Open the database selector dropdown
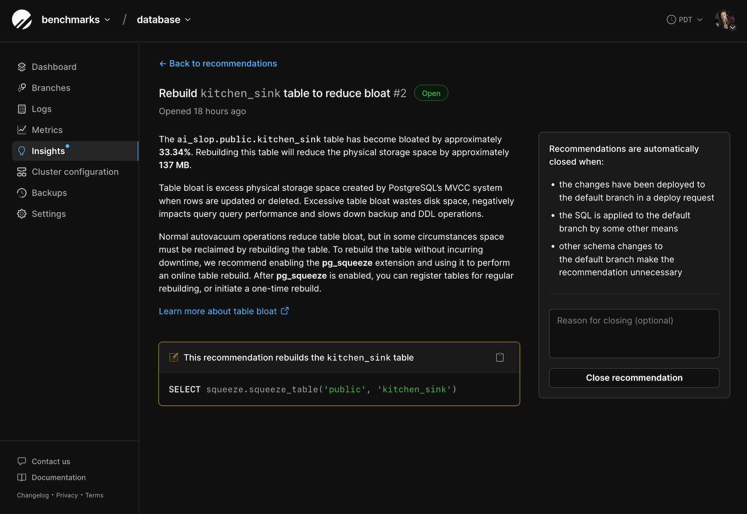Viewport: 747px width, 514px height. [x=187, y=19]
